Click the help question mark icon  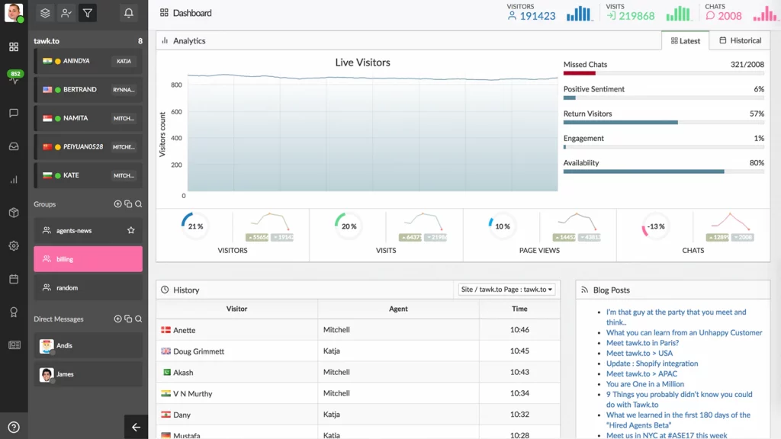tap(14, 427)
